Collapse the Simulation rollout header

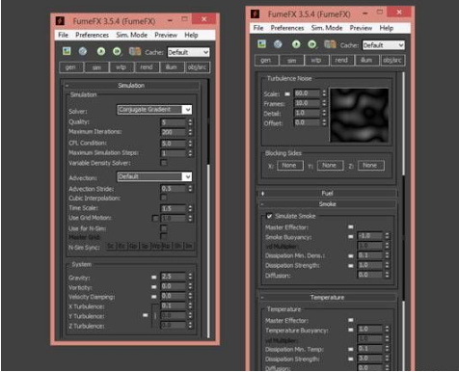pos(131,86)
